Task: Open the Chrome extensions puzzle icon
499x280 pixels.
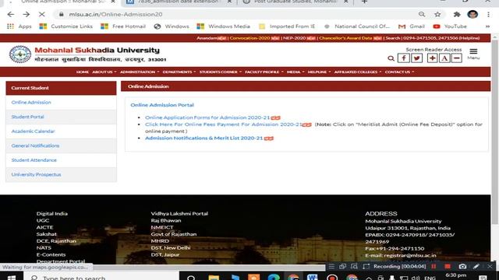Action: pos(457,14)
